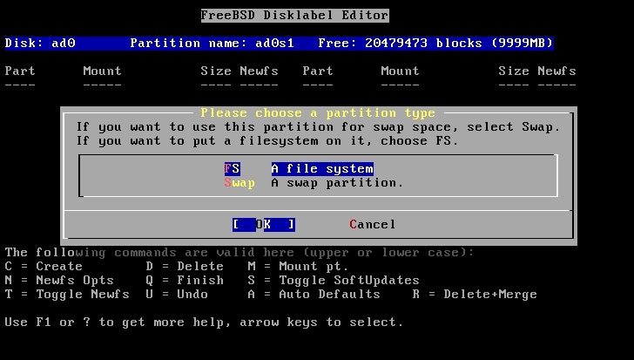Click the FreeBSD Disklabel Editor title
634x360 pixels.
tap(294, 16)
